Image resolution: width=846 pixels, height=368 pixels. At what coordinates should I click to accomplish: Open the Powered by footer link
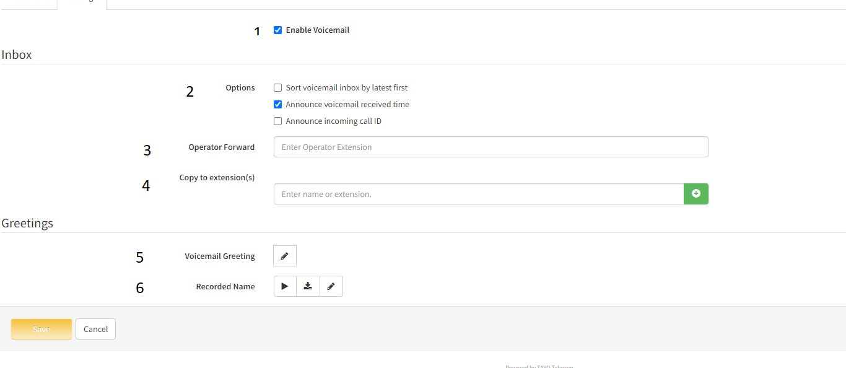point(539,366)
